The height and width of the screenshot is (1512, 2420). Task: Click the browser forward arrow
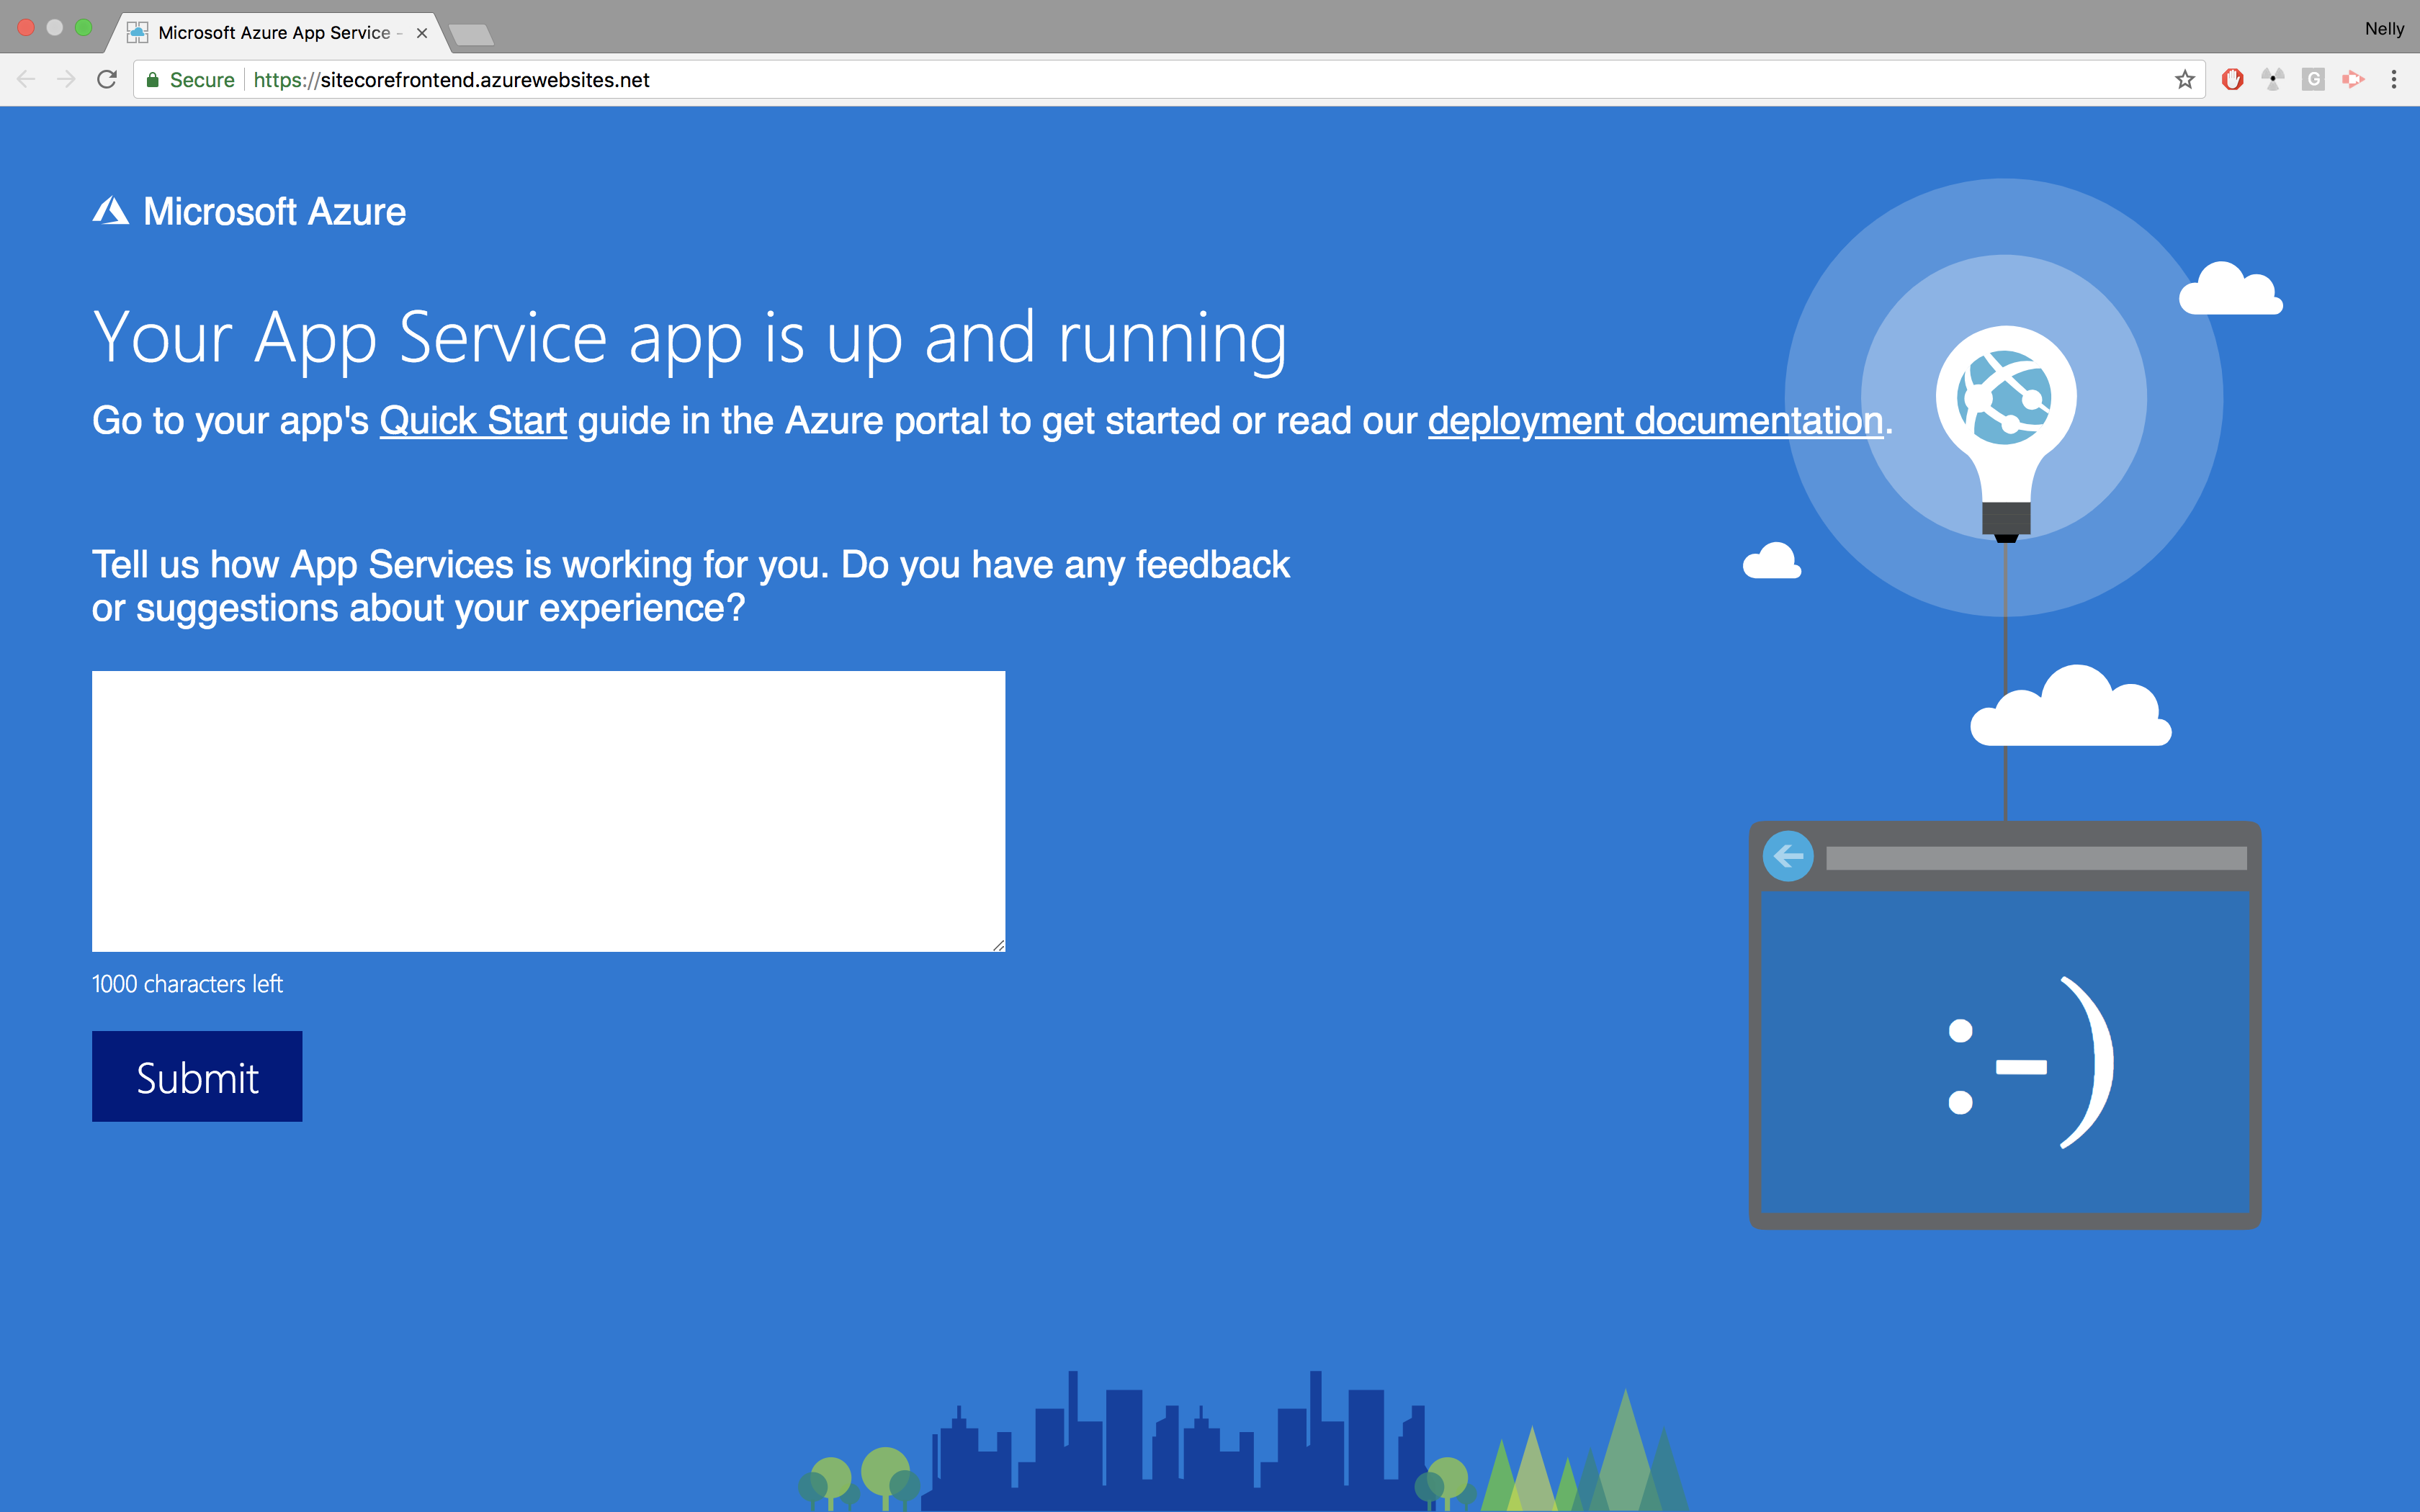[66, 79]
